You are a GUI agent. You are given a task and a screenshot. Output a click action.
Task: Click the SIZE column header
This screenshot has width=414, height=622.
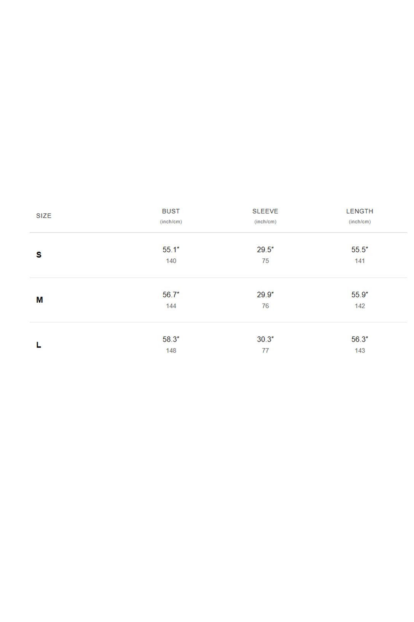pyautogui.click(x=44, y=216)
